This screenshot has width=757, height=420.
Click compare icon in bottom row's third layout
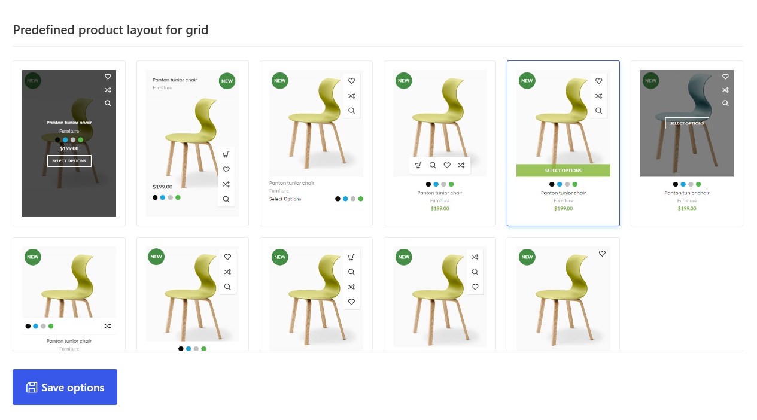tap(351, 287)
